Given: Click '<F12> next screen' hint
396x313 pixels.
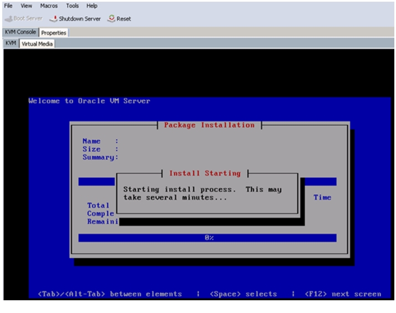Looking at the screenshot, I should [343, 294].
